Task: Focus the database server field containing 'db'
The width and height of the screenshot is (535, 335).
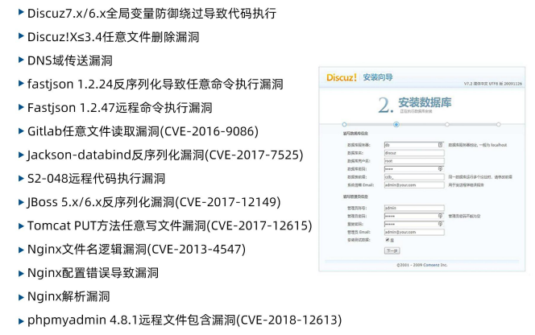Action: coord(414,145)
